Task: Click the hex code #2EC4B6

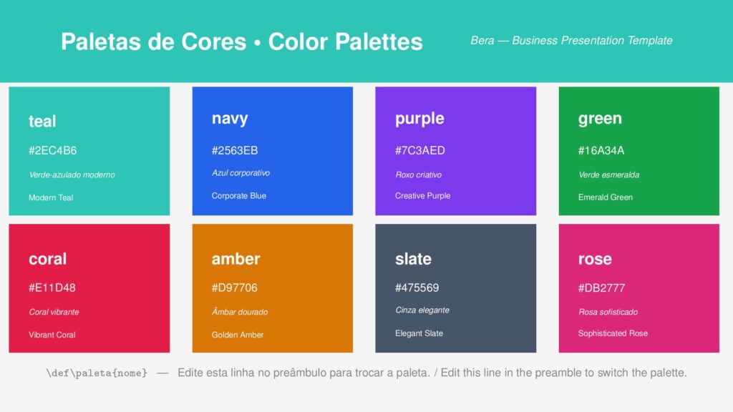Action: pyautogui.click(x=52, y=150)
